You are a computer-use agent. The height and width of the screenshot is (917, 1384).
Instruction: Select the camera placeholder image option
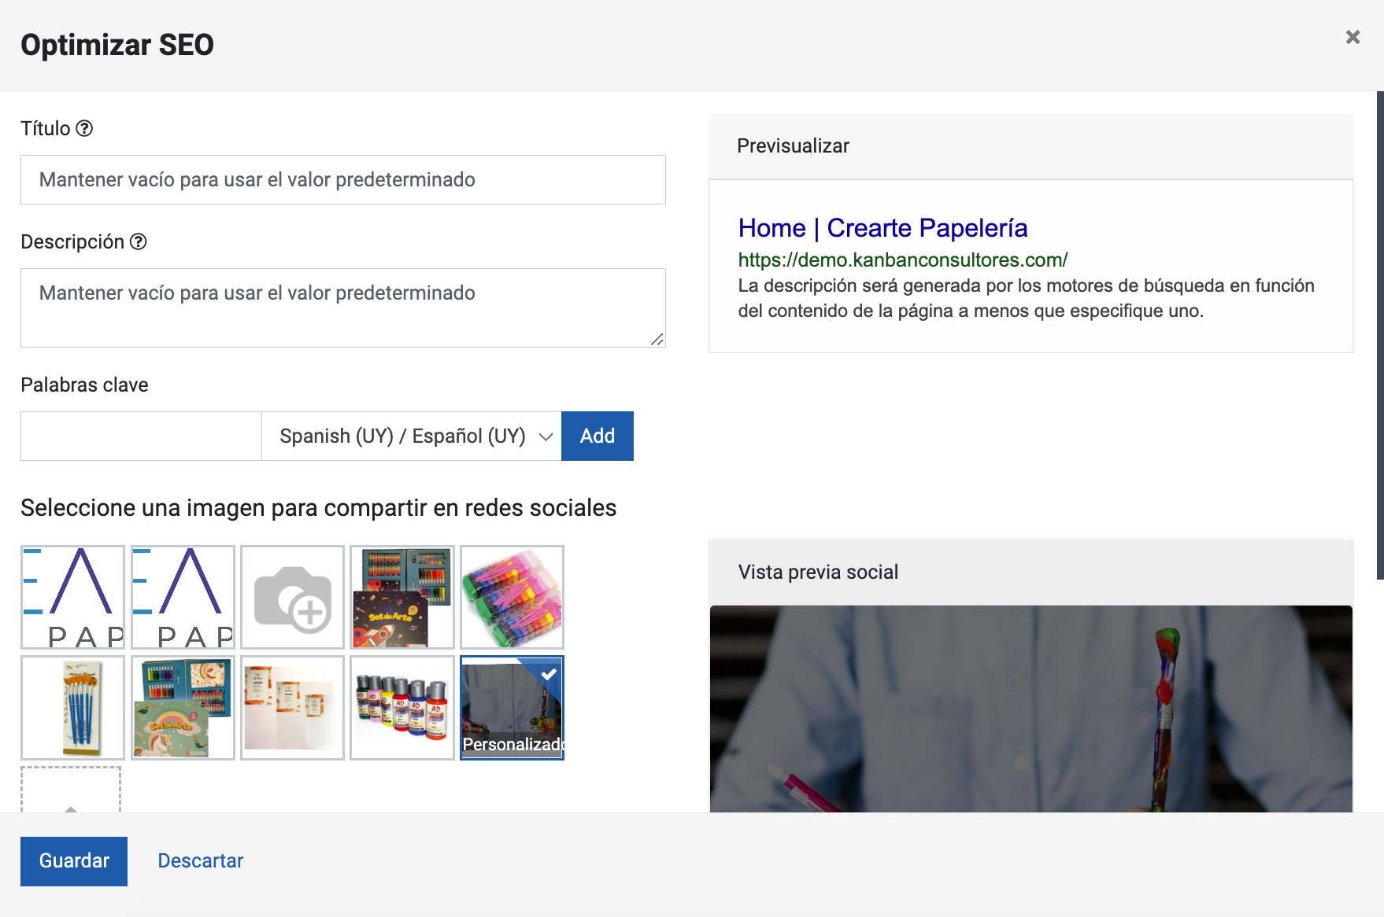[x=292, y=597]
